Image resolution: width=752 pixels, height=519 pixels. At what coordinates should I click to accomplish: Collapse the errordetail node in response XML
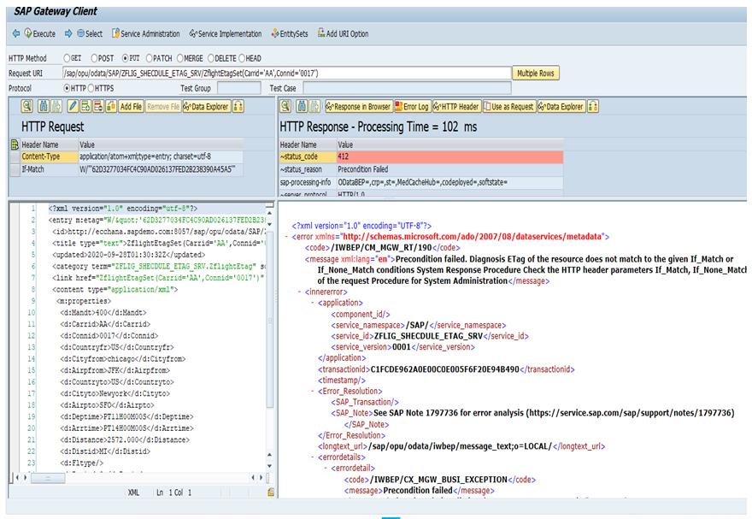(326, 469)
